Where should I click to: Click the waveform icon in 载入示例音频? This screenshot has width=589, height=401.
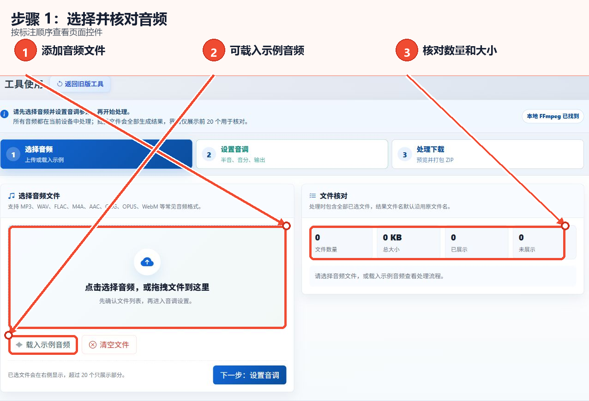click(19, 345)
